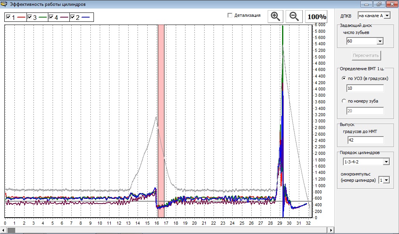Open the число зубьев dropdown
The height and width of the screenshot is (234, 399).
click(x=380, y=41)
